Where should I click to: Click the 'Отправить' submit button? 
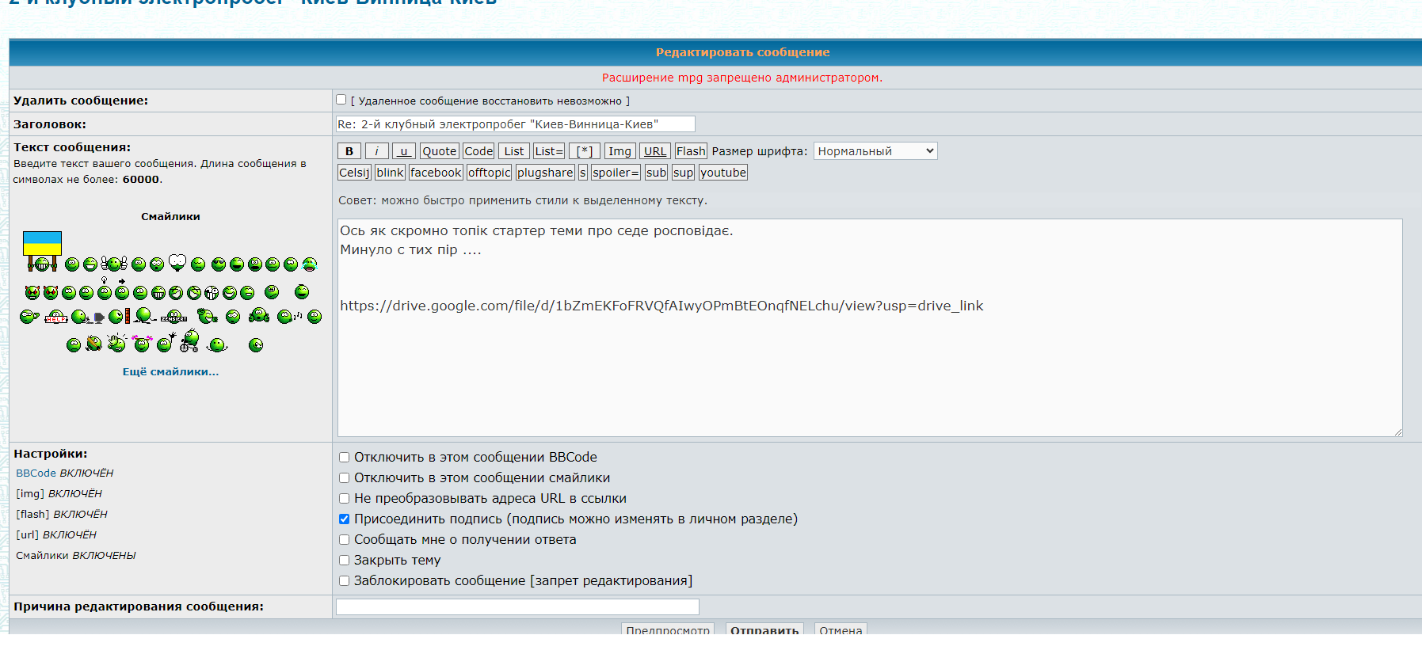(764, 629)
